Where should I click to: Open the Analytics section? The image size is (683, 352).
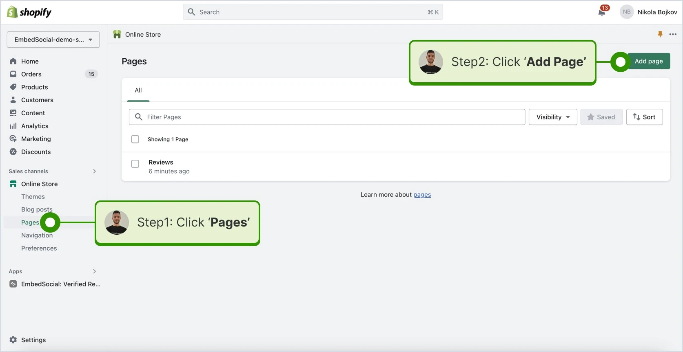35,126
